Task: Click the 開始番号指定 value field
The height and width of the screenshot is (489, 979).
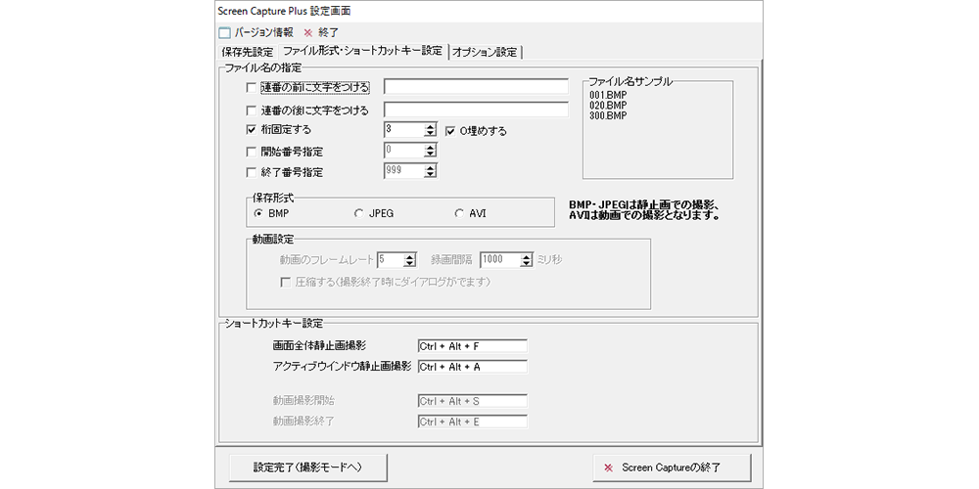Action: tap(403, 151)
